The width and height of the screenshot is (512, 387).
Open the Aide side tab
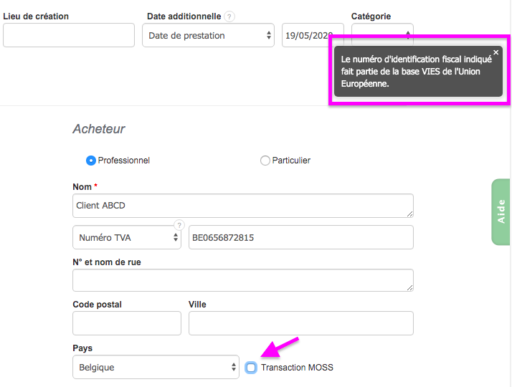click(501, 211)
